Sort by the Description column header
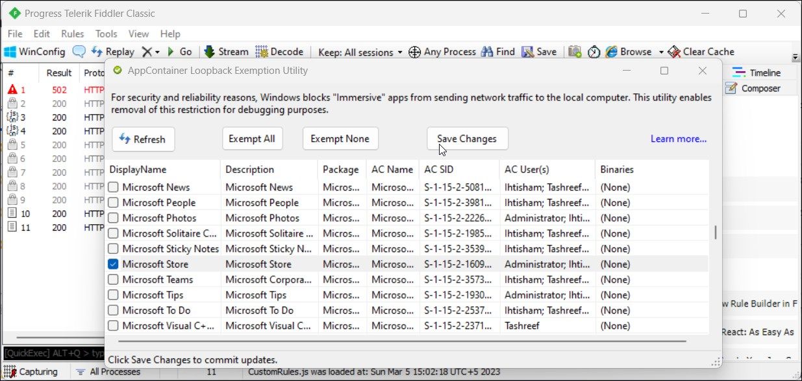 coord(269,170)
